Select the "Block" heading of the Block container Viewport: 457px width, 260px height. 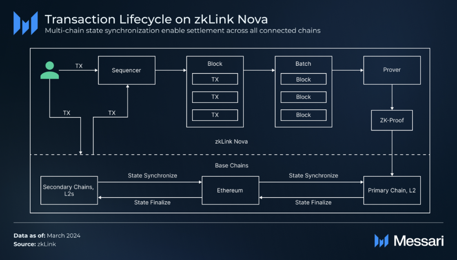[215, 64]
